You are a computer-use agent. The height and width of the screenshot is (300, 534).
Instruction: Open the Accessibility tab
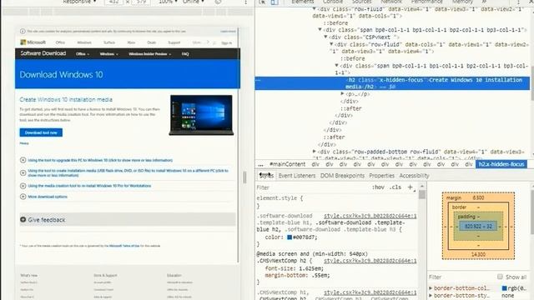pos(414,176)
